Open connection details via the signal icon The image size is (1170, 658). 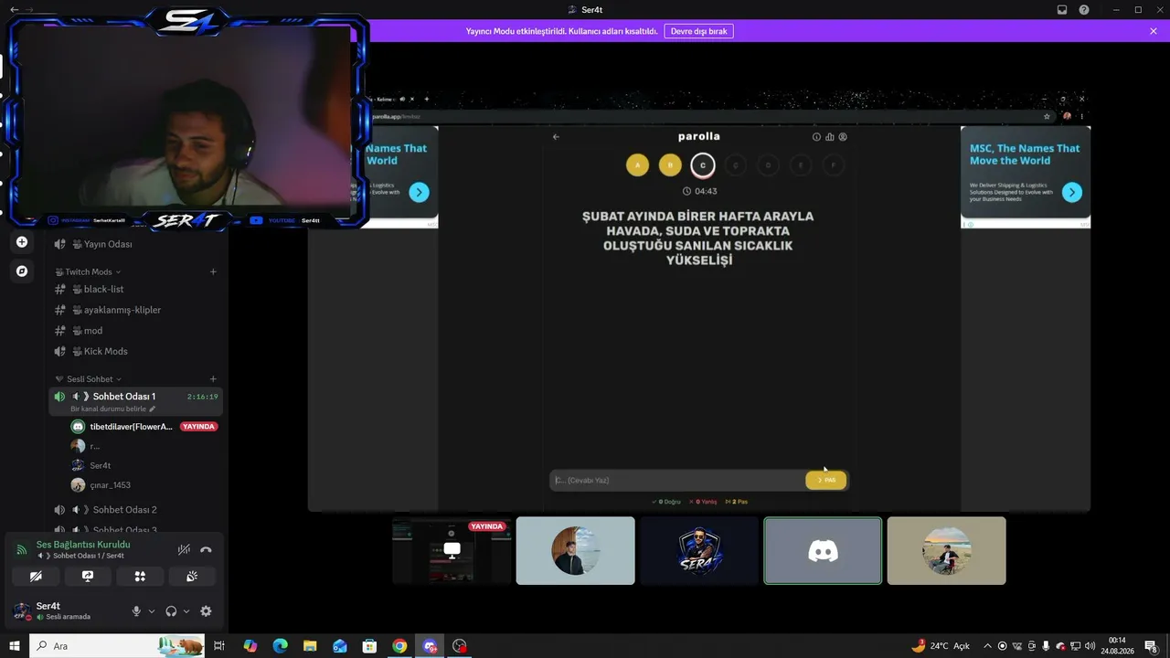pyautogui.click(x=22, y=549)
